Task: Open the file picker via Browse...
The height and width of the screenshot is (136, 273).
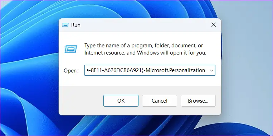Action: click(198, 101)
